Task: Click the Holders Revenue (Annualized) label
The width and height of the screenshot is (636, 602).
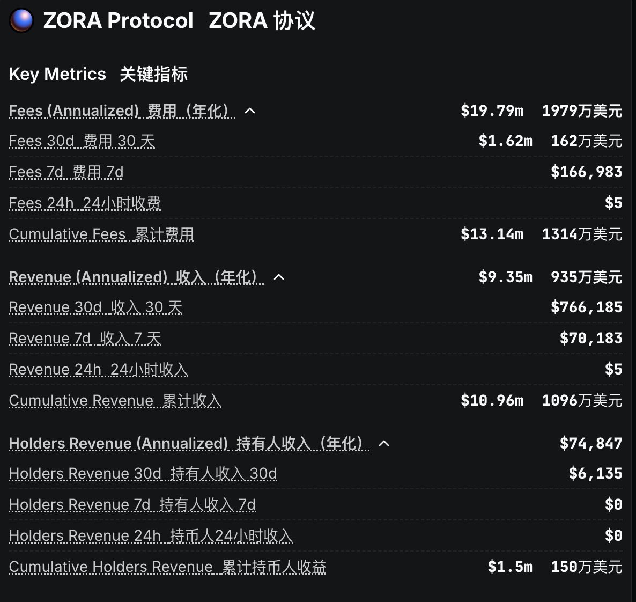Action: pyautogui.click(x=189, y=444)
